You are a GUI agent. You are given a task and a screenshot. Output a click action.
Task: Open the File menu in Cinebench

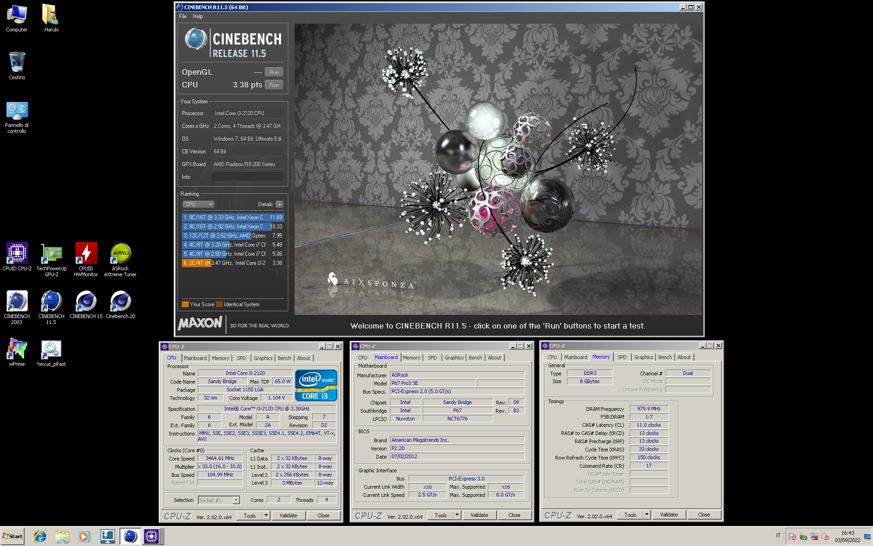coord(183,16)
